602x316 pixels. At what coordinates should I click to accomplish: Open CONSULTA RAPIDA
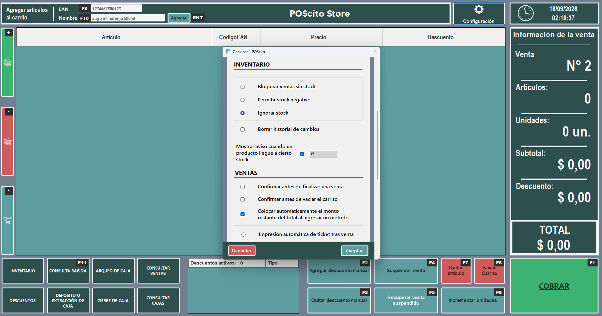(x=68, y=271)
